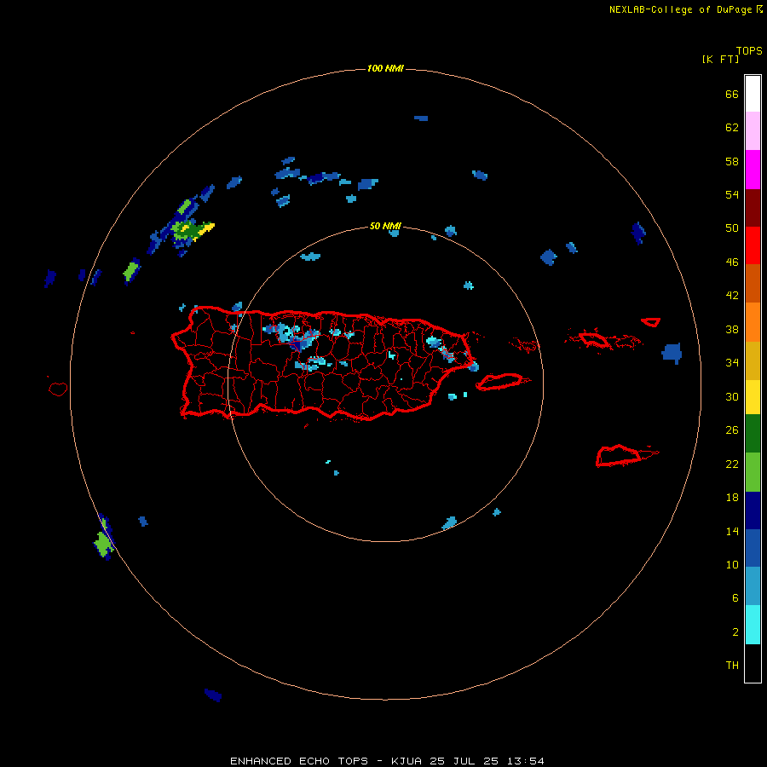Viewport: 767px width, 767px height.
Task: Click the Mona Island outline west of Puerto Rico
Action: coord(58,389)
